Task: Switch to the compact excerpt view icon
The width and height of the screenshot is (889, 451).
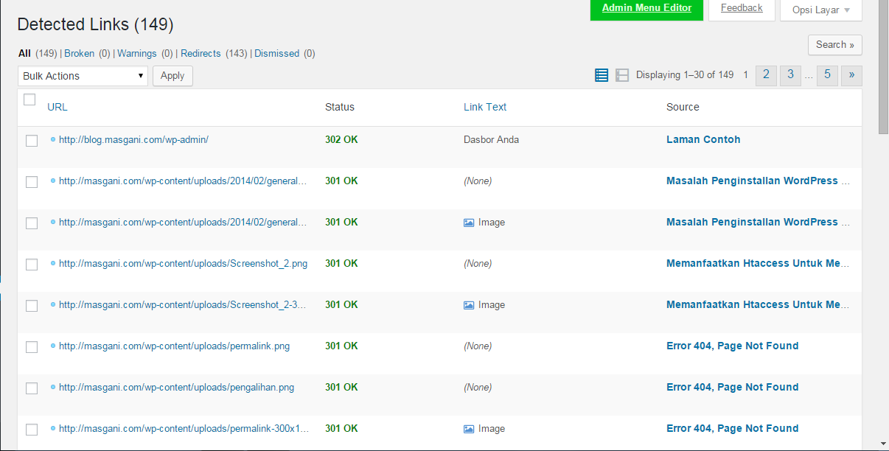Action: 622,75
